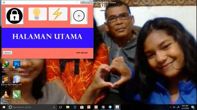
Task: Show hidden system tray icons
Action: [x=171, y=107]
